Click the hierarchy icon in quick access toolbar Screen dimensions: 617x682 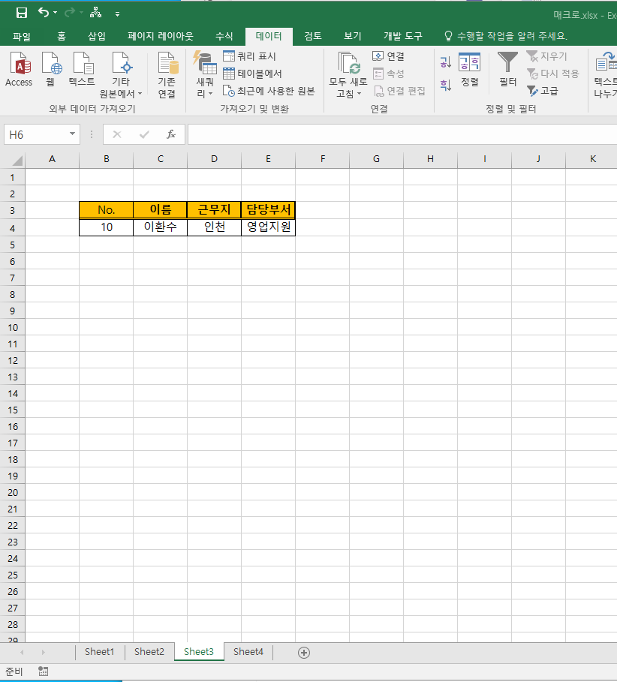96,13
